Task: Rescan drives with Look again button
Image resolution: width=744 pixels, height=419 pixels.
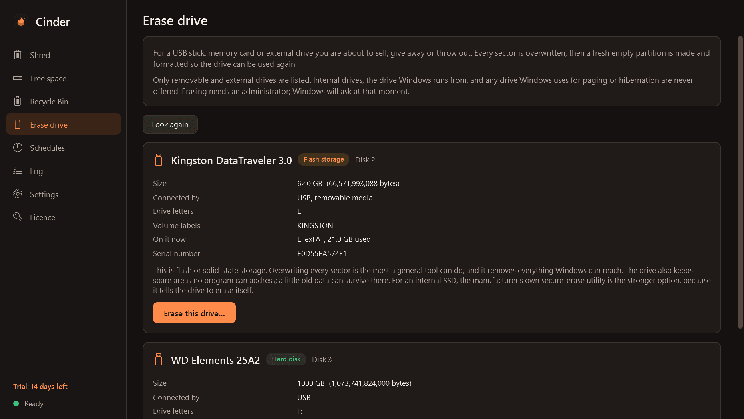Action: 170,124
